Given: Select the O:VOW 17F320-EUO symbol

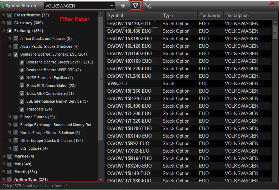Looking at the screenshot, I should (x=129, y=121).
